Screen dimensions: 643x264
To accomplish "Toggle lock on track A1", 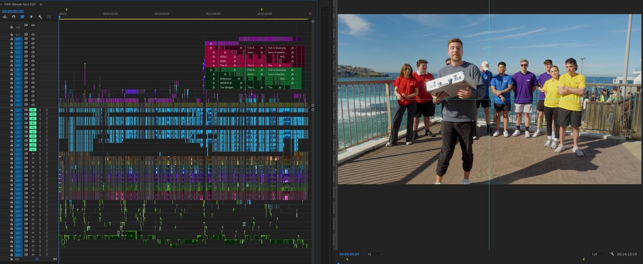I will point(12,110).
